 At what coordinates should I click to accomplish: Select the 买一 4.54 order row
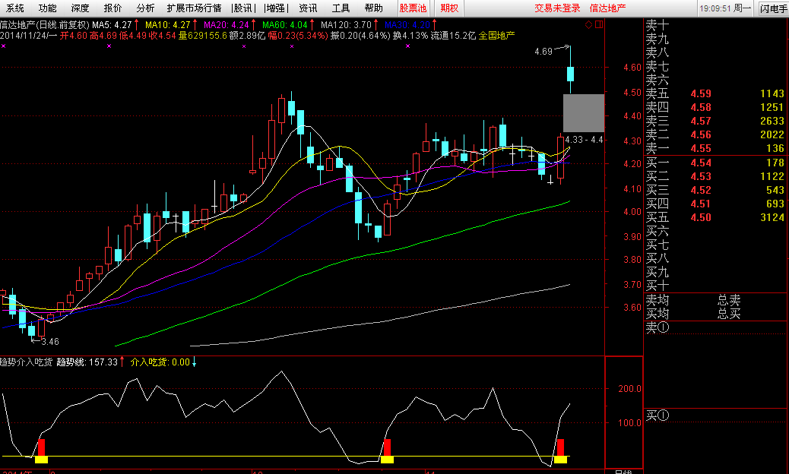[715, 163]
